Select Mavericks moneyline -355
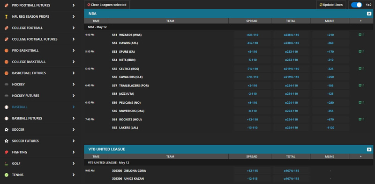 [x=330, y=111]
